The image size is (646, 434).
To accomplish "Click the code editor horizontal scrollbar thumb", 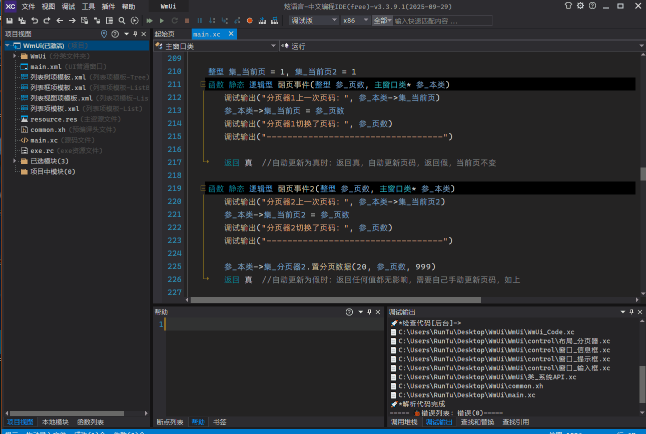I will tap(335, 300).
